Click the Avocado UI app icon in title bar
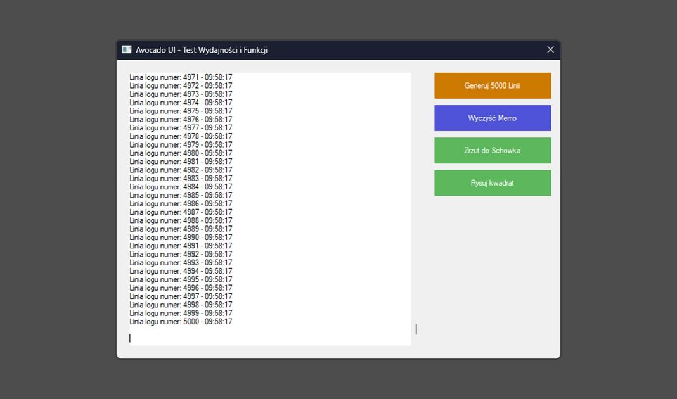 click(127, 49)
